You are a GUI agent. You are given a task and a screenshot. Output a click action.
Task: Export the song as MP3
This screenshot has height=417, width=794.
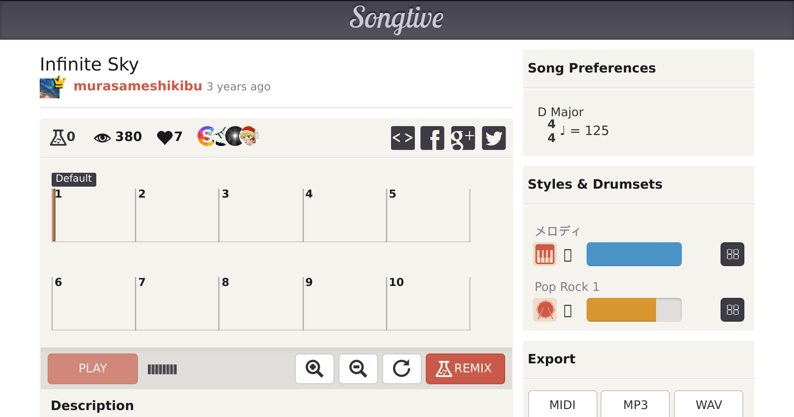click(635, 405)
